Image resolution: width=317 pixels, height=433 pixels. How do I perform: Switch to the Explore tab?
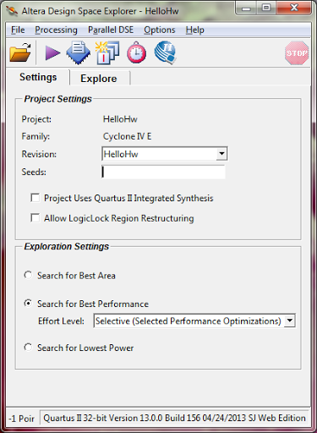click(x=99, y=79)
